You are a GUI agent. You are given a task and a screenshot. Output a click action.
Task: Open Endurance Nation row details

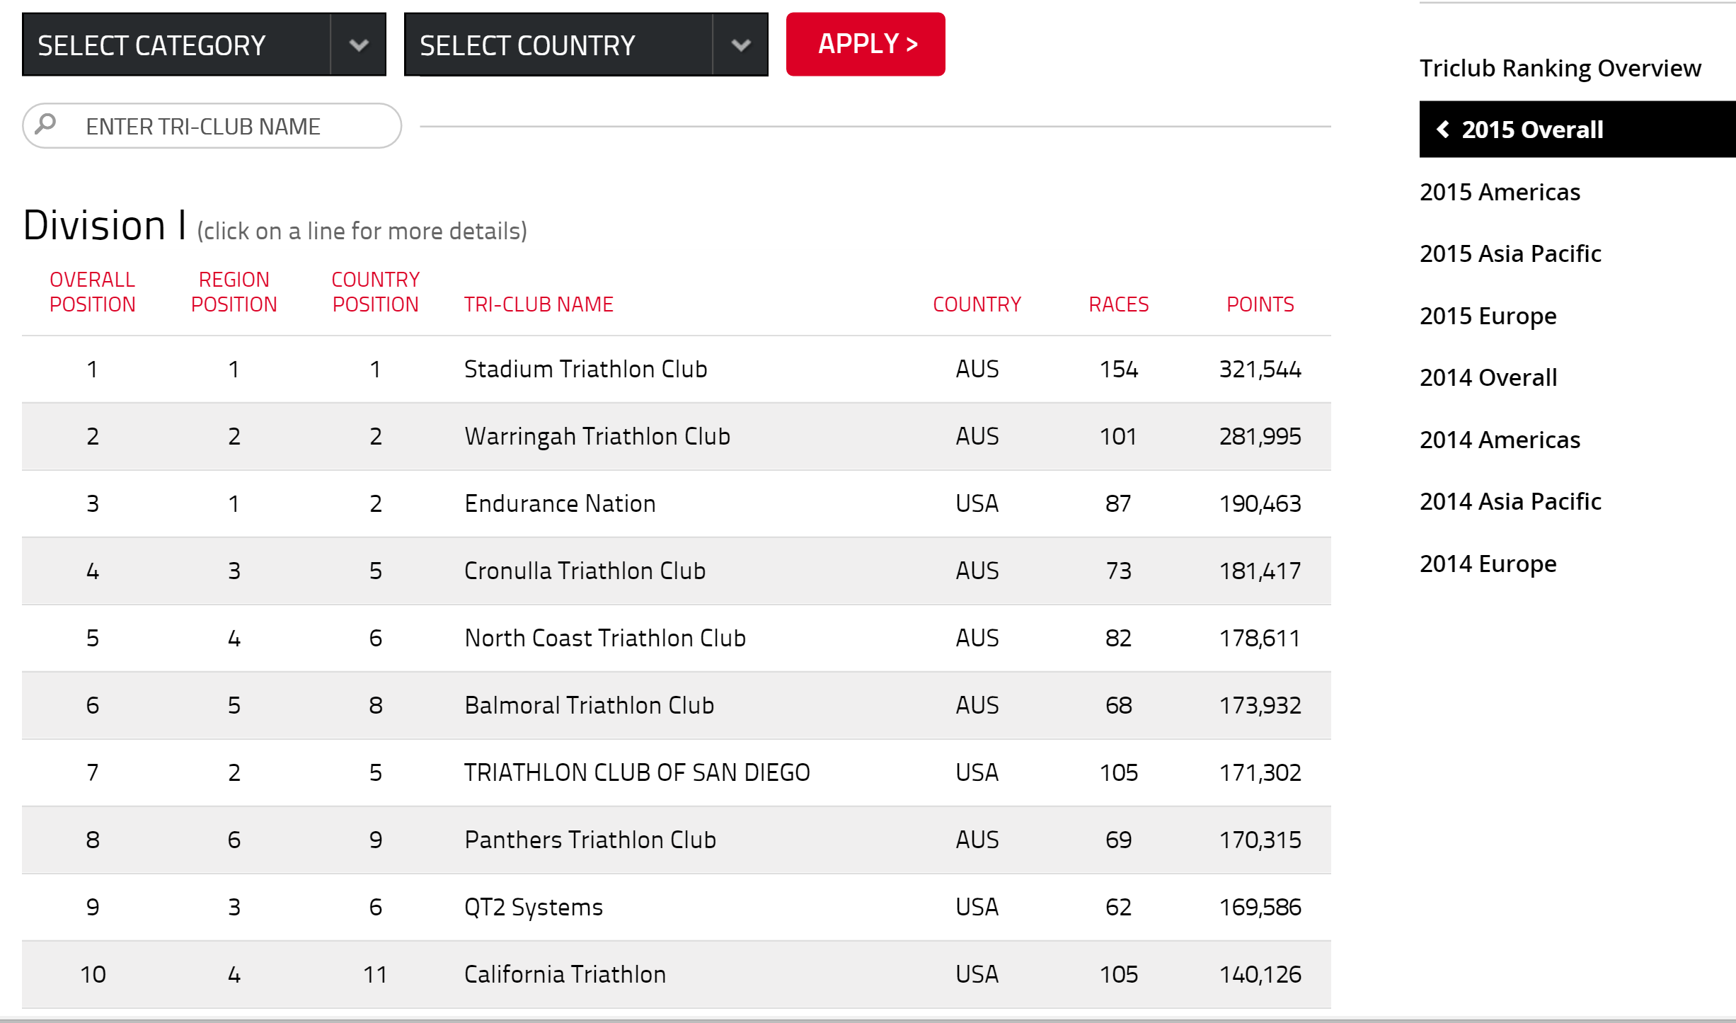pyautogui.click(x=676, y=503)
